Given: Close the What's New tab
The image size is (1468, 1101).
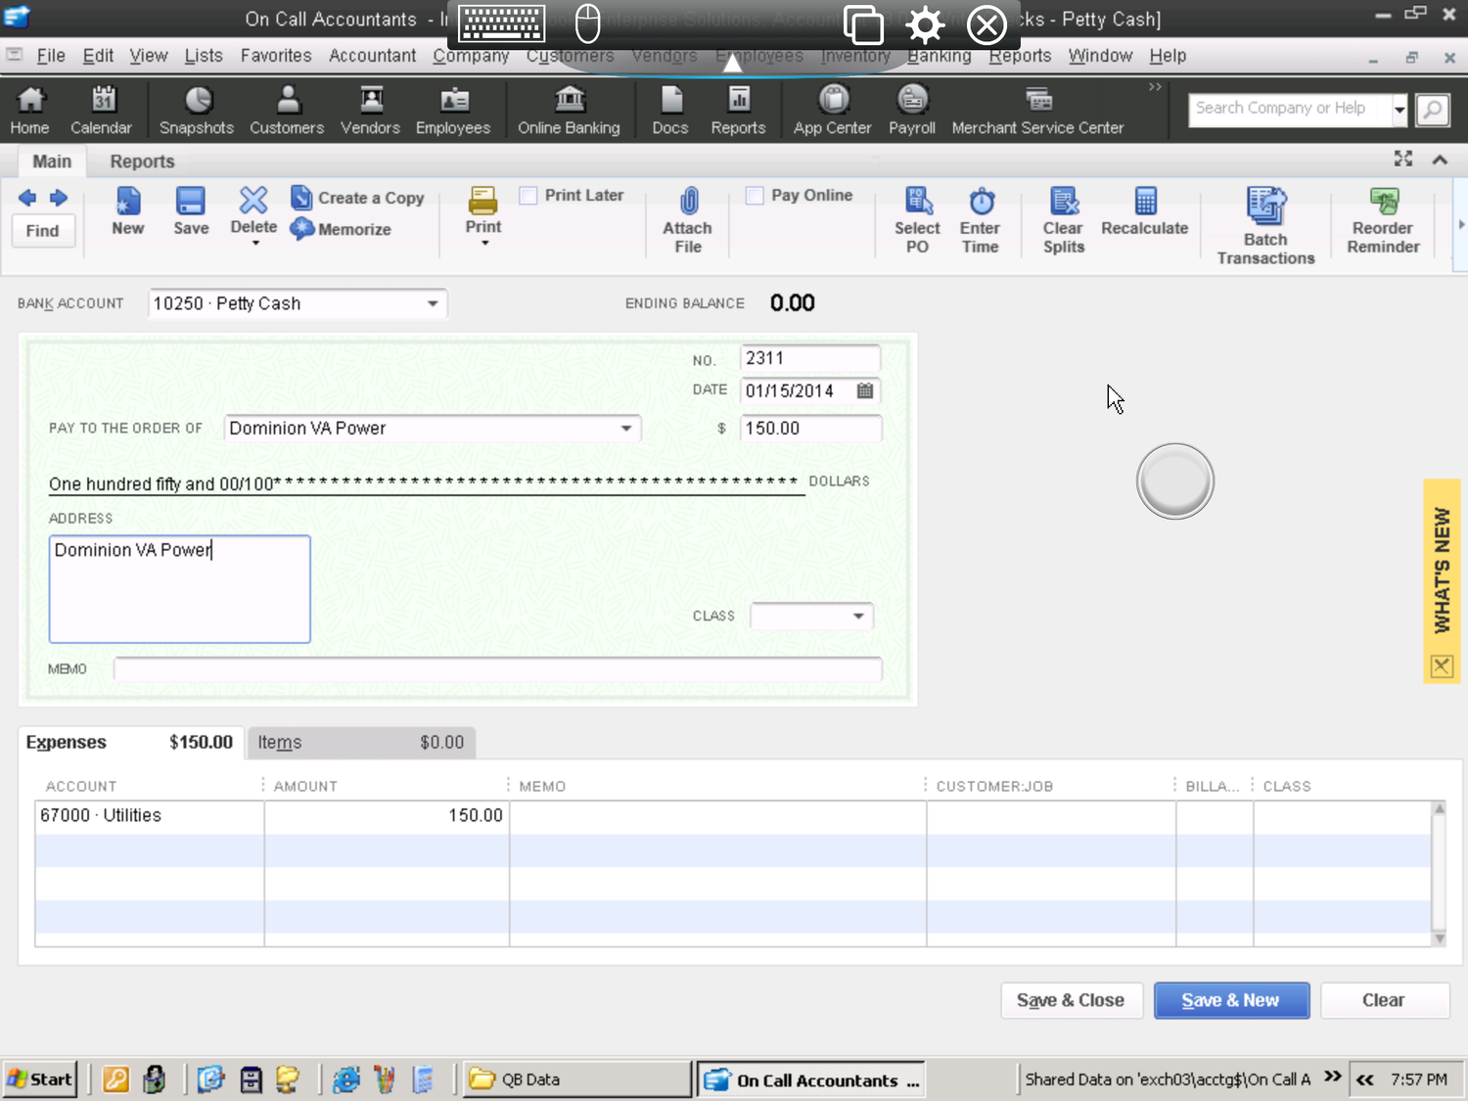Looking at the screenshot, I should pos(1442,667).
